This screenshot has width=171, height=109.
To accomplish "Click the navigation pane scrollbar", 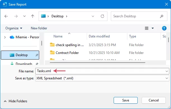I will coord(42,43).
